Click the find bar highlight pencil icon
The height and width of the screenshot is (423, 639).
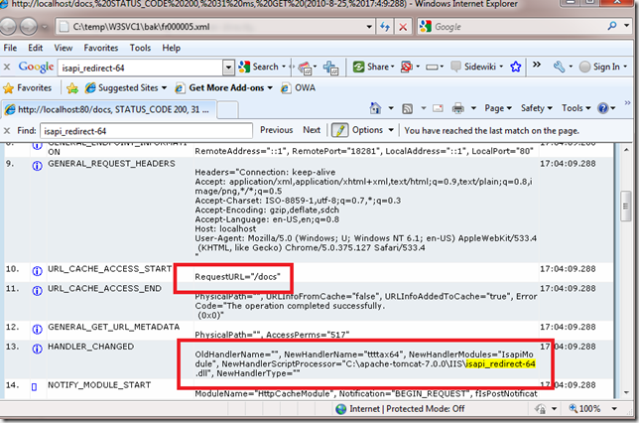[x=339, y=130]
